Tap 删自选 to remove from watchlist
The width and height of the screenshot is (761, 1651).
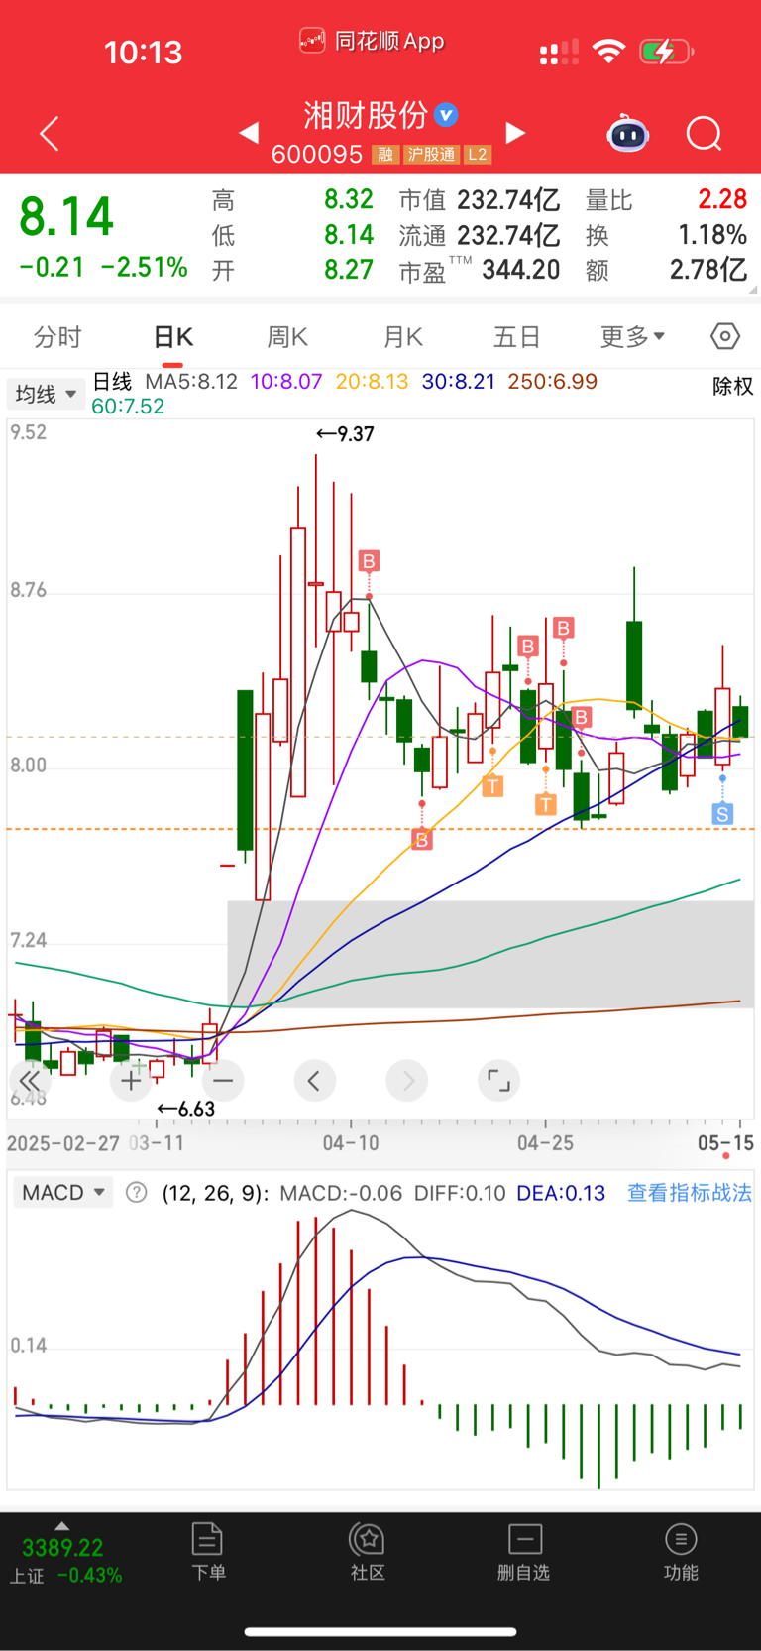point(524,1552)
